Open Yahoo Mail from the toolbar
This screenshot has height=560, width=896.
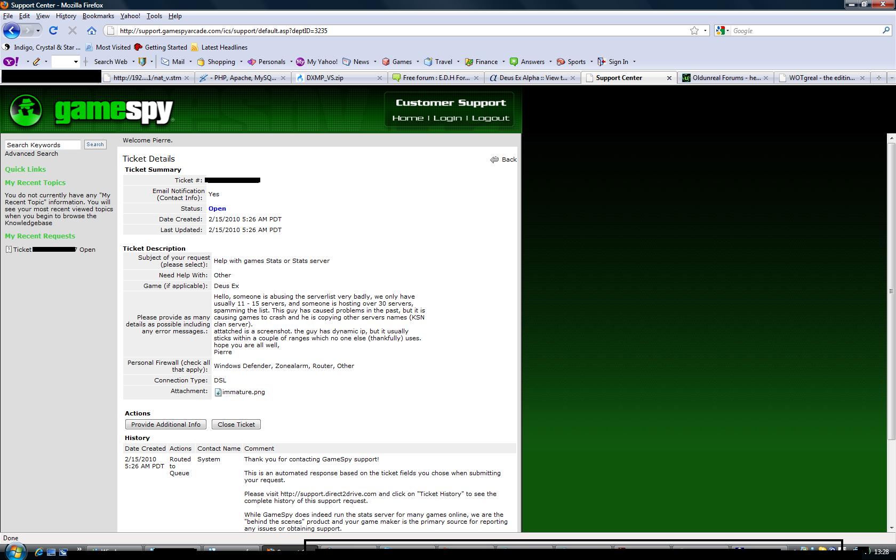pyautogui.click(x=173, y=61)
